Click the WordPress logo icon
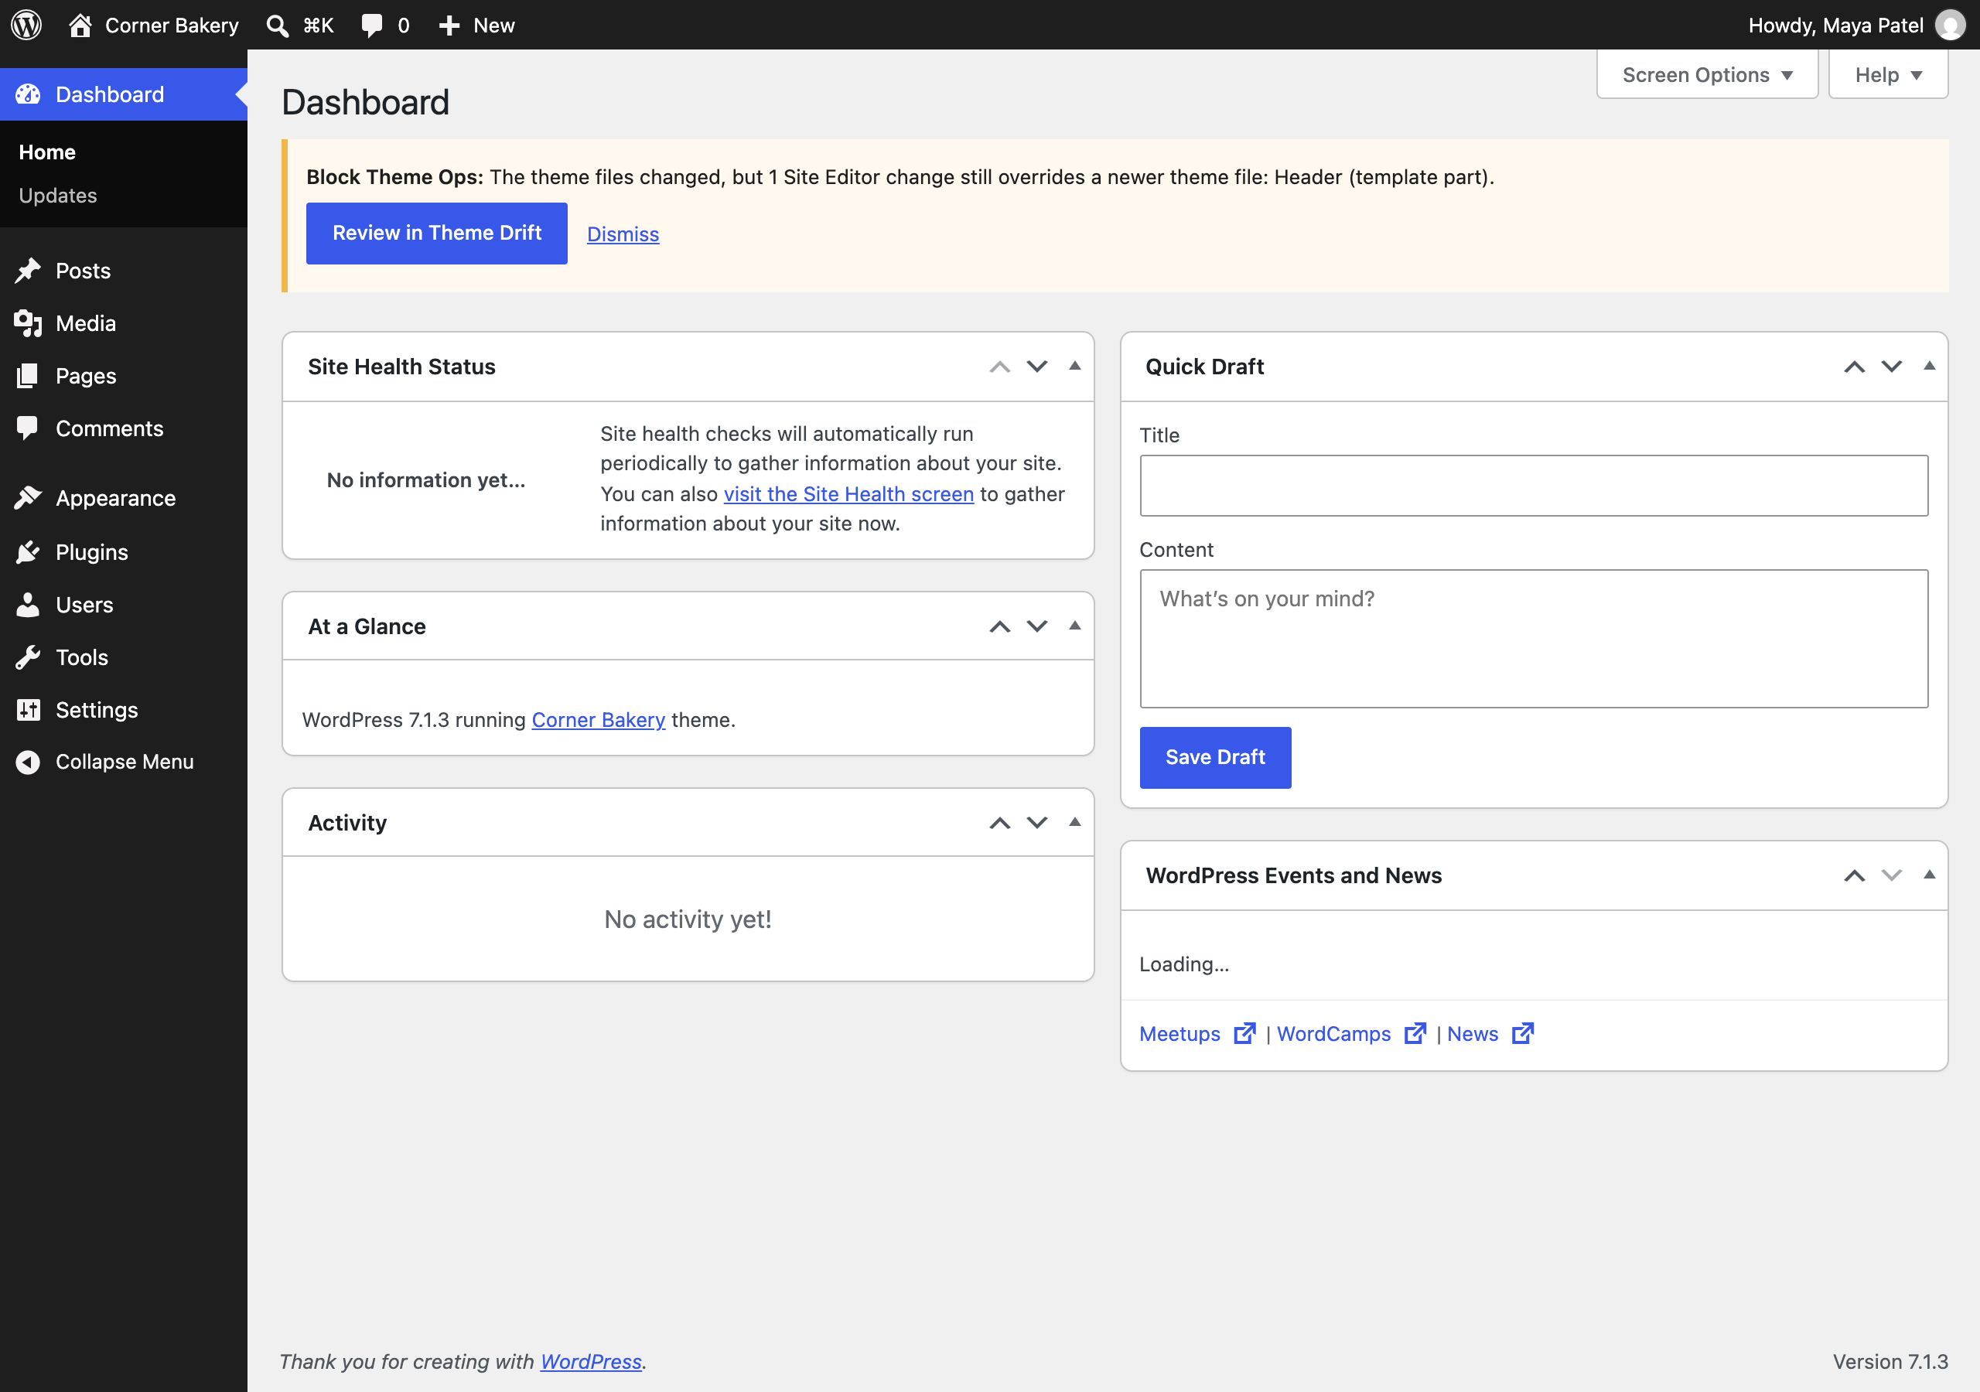The height and width of the screenshot is (1392, 1980). click(x=26, y=25)
